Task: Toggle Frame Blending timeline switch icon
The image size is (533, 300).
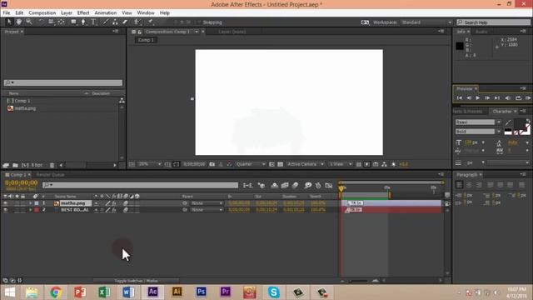Action: pos(285,185)
